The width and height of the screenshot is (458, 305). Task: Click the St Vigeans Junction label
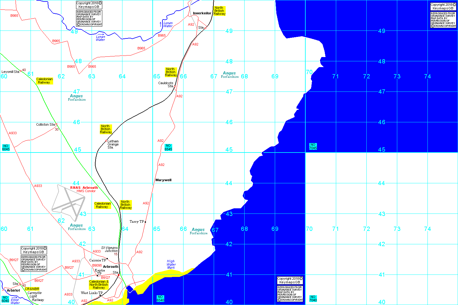[110, 249]
